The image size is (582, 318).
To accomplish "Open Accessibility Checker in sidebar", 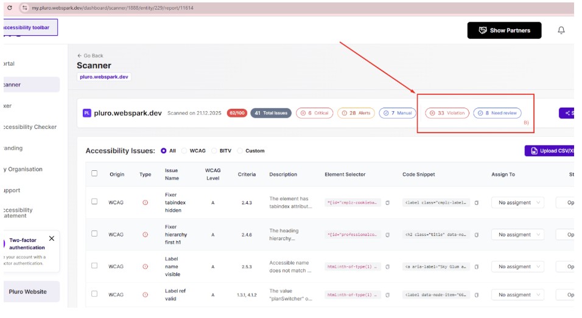I will tap(30, 127).
